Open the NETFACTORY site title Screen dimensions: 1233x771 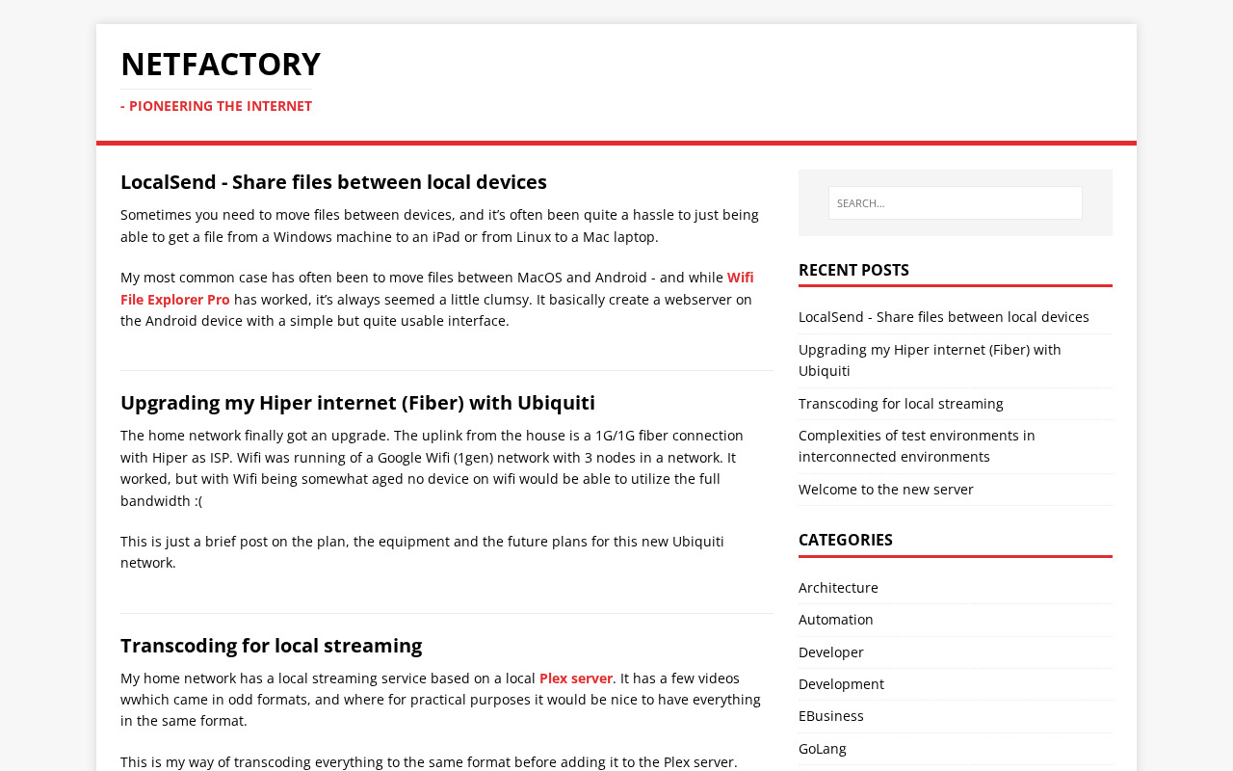[x=221, y=64]
